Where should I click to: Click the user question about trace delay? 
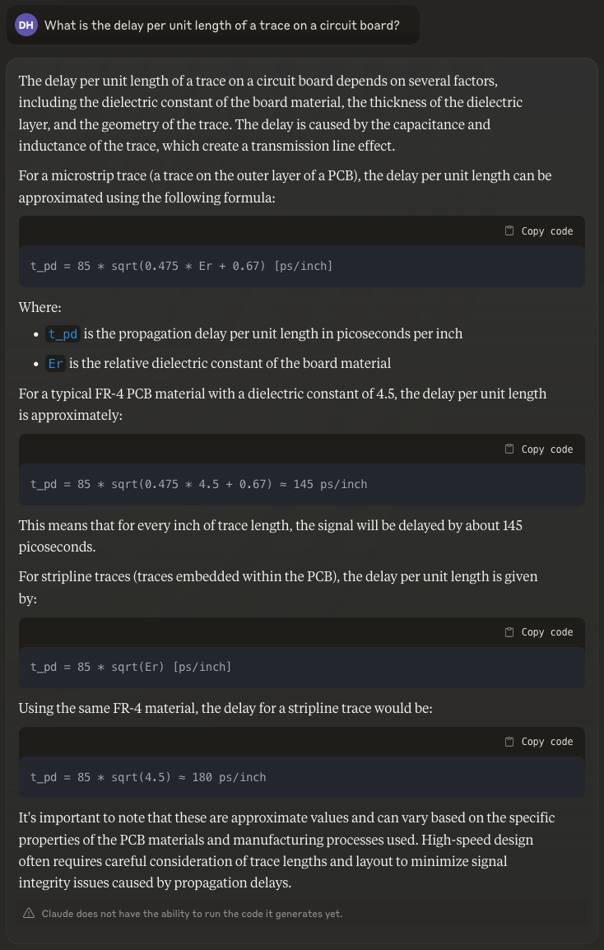(x=221, y=25)
